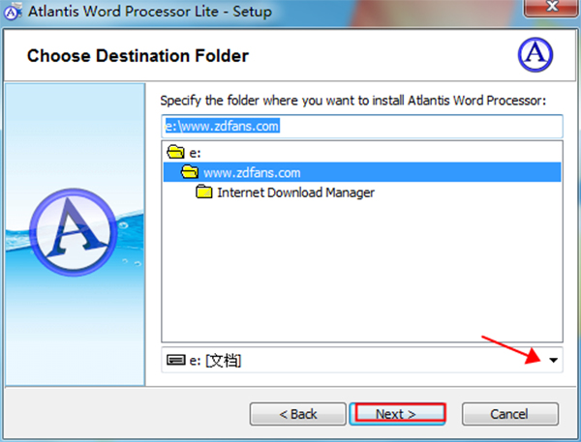Select the www.zdfans.com folder entry
Screen dimensions: 581x442
[x=251, y=172]
